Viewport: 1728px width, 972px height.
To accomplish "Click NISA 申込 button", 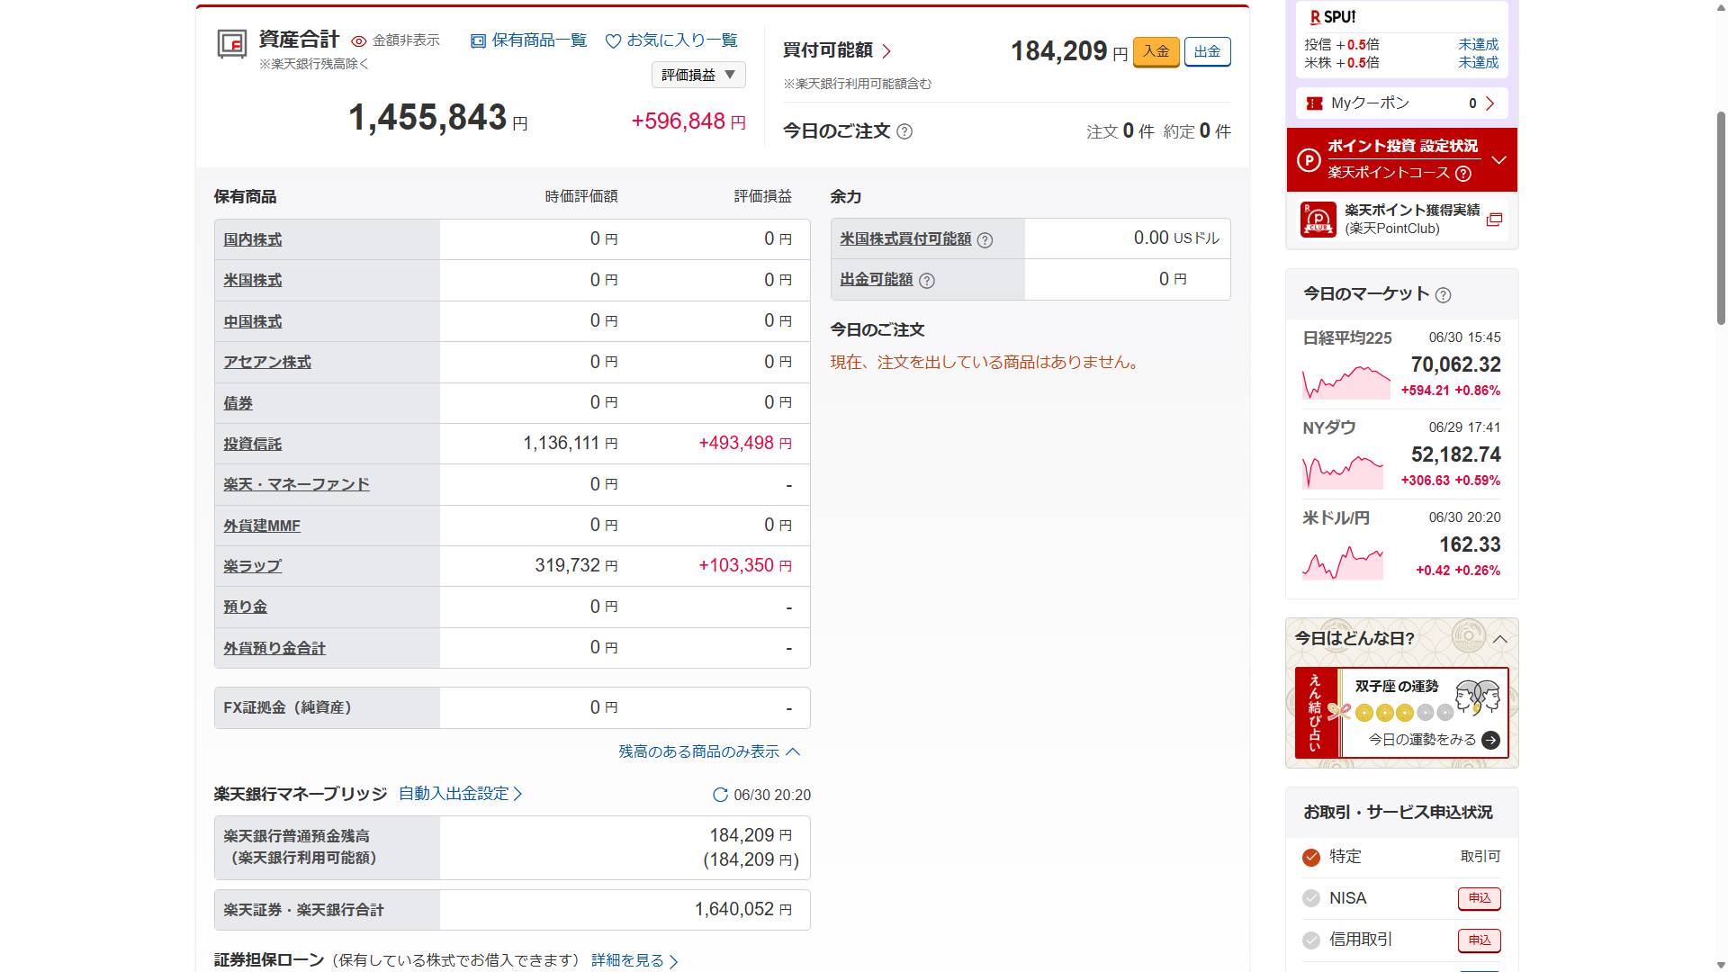I will (x=1480, y=898).
